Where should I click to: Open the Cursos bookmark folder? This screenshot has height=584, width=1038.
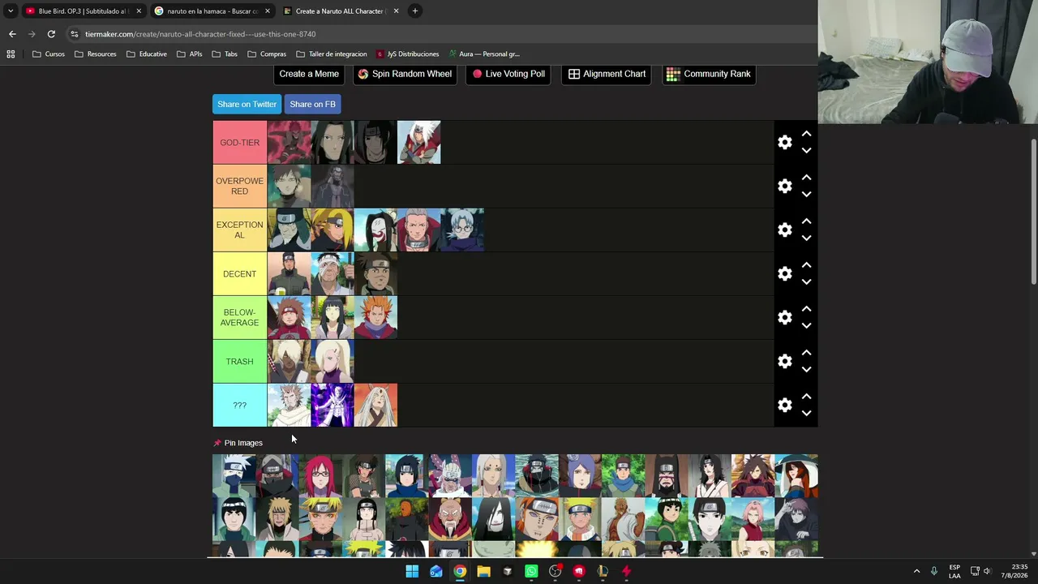[49, 54]
